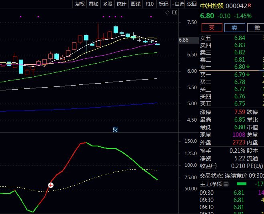The height and width of the screenshot is (214, 264).
Task: Click the 卖一 green down arrow
Action: 248,66
